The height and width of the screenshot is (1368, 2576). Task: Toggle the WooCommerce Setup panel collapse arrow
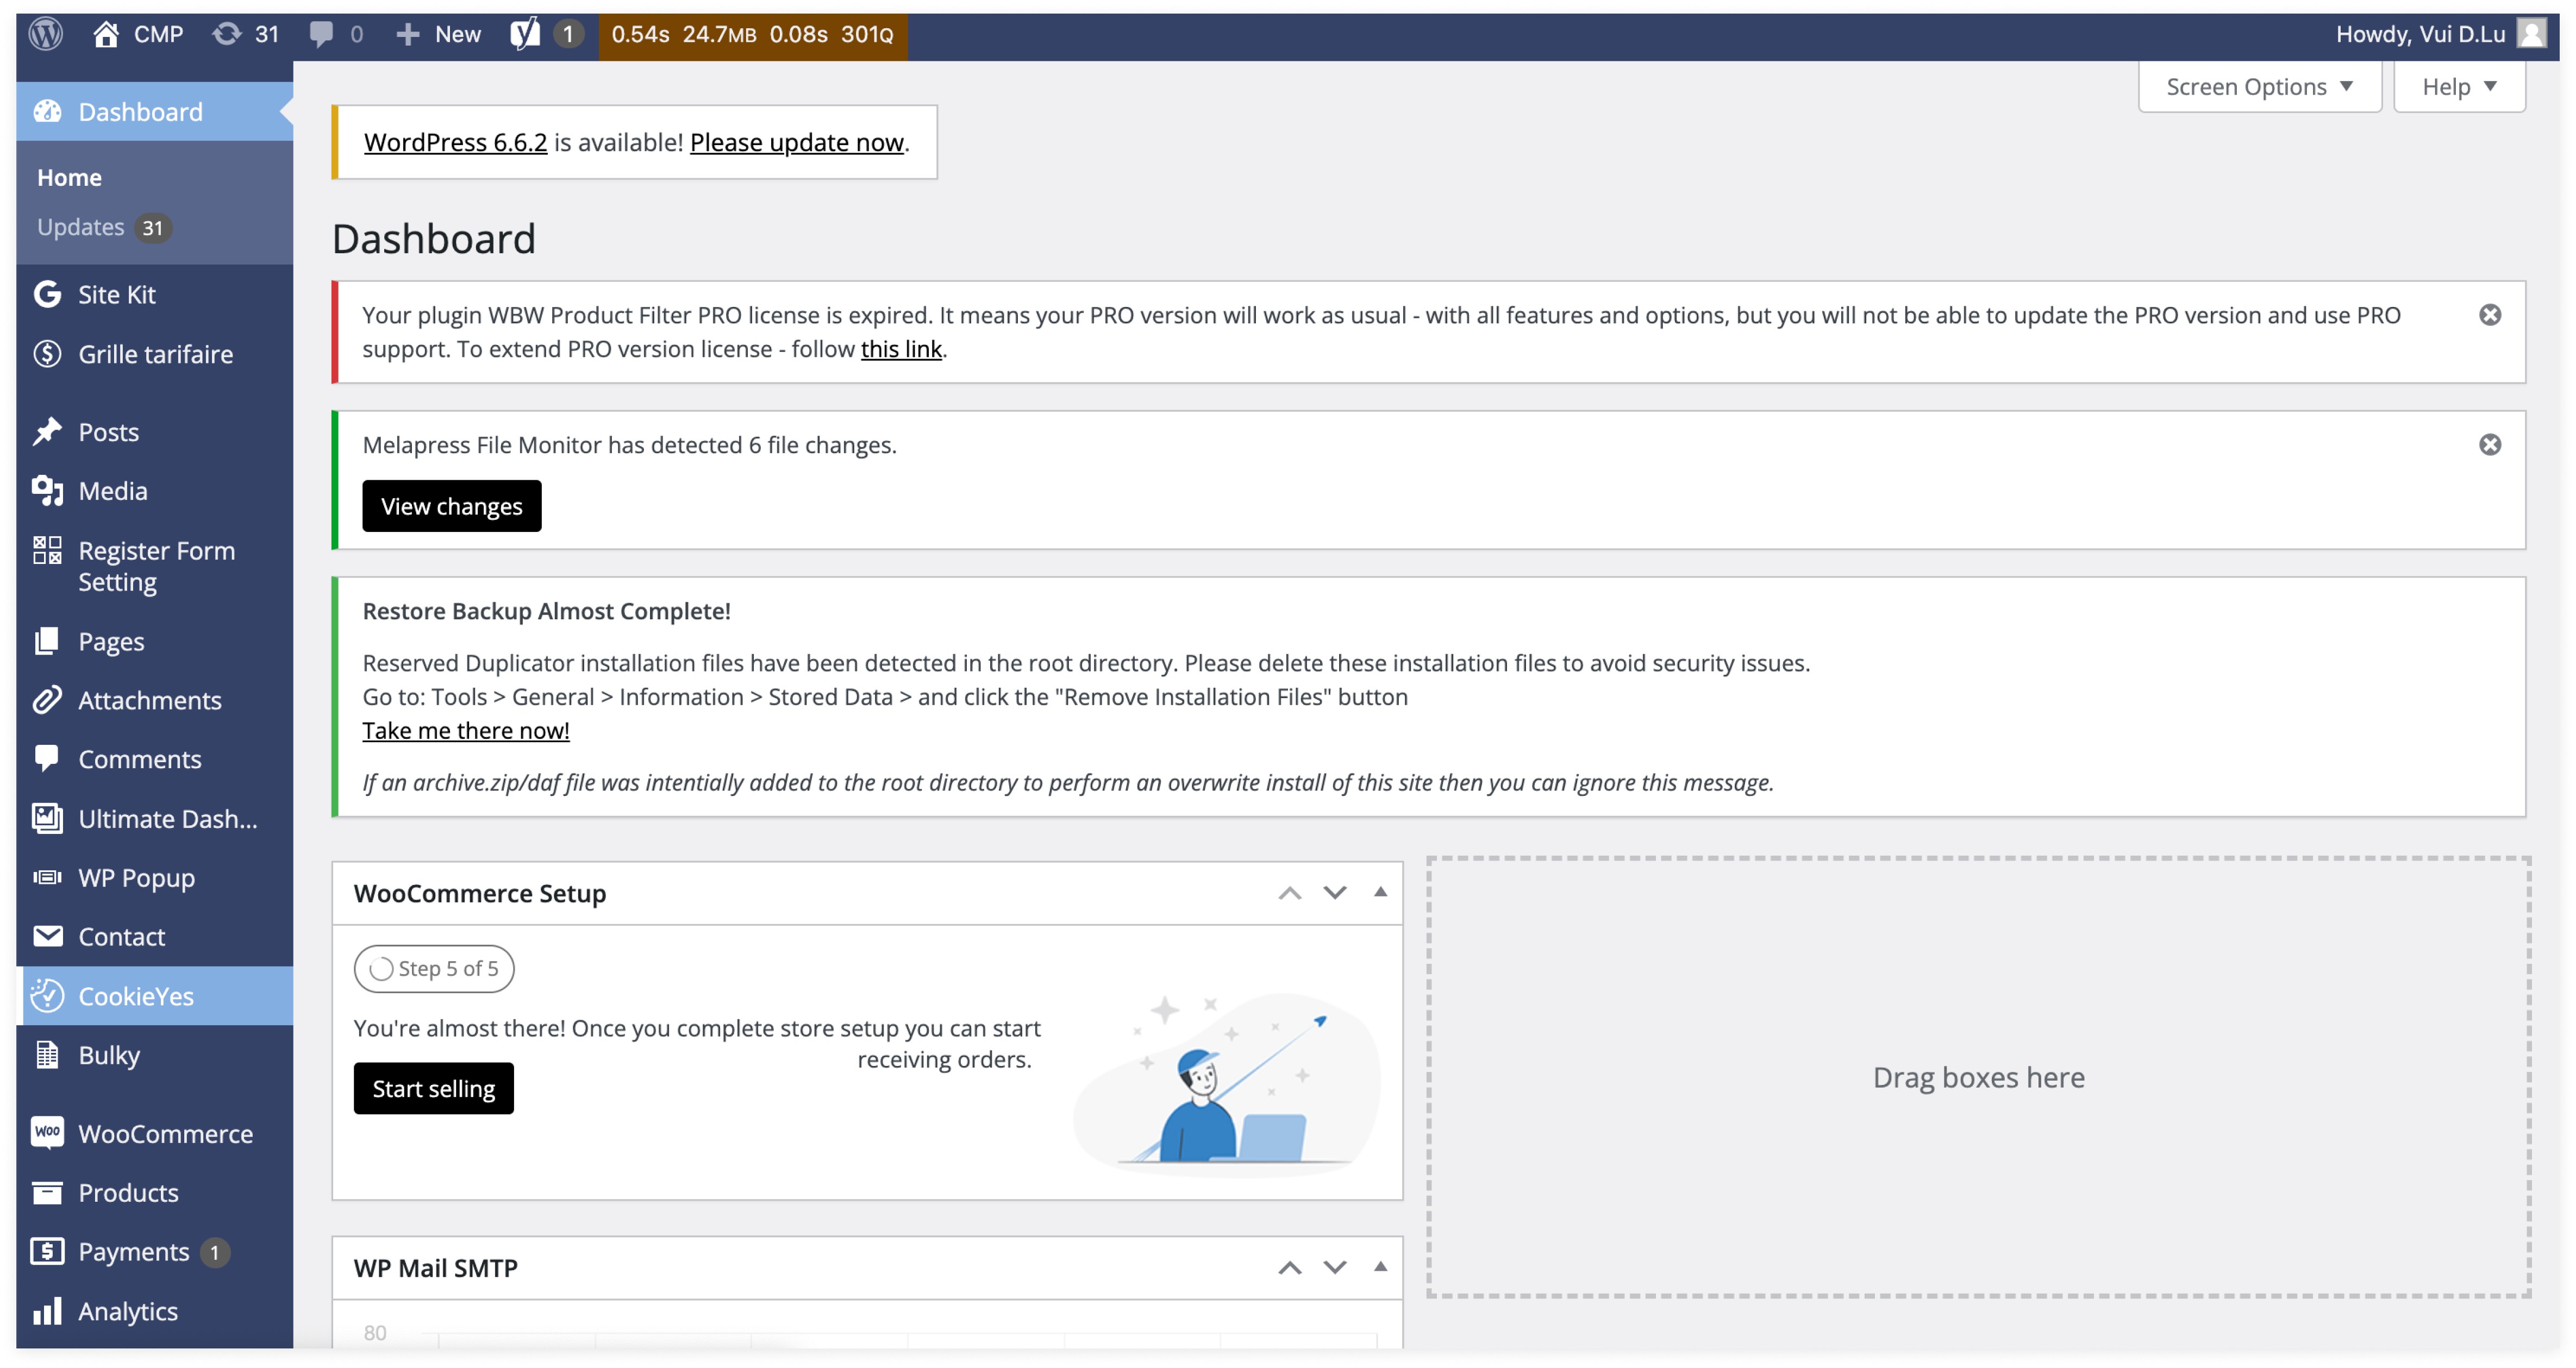[1380, 891]
